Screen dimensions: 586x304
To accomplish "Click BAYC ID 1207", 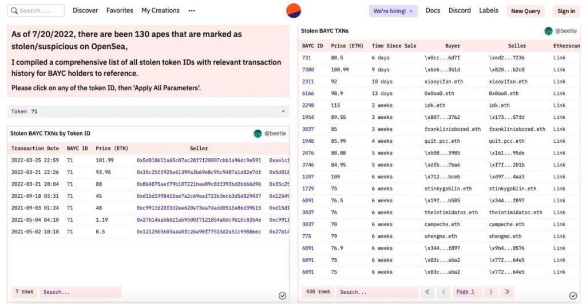I will [x=308, y=177].
